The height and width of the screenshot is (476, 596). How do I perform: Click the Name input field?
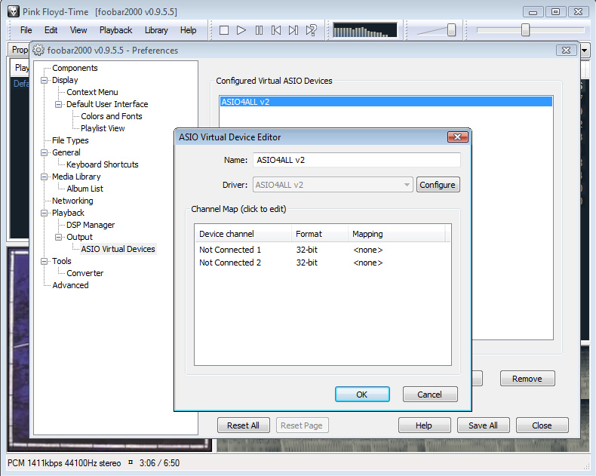tap(357, 160)
